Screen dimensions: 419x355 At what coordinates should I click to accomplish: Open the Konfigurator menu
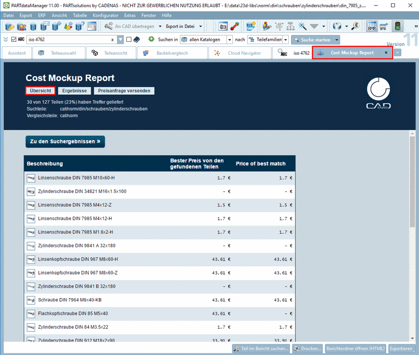pos(104,15)
